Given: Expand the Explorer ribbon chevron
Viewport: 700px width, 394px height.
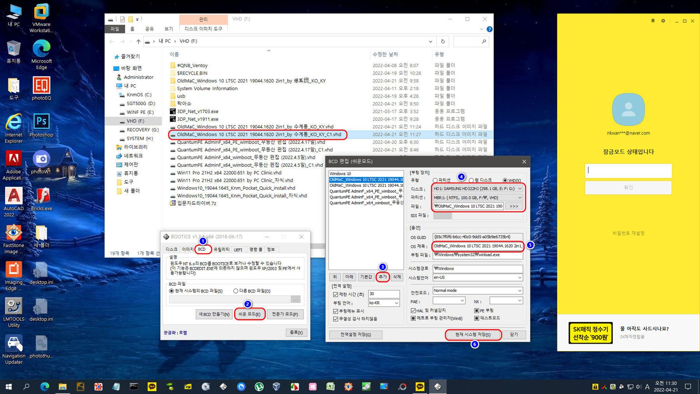Looking at the screenshot, I should (x=481, y=29).
